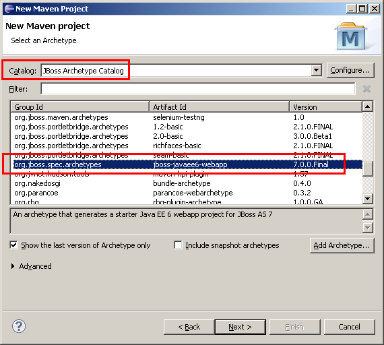Open the help question mark icon
The width and height of the screenshot is (384, 345).
(19, 326)
